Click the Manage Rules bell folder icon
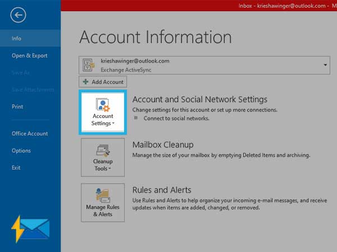The width and height of the screenshot is (337, 252). (x=103, y=195)
